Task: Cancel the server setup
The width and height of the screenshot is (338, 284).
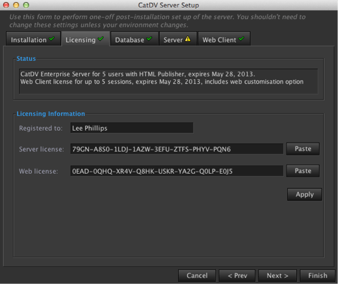Action: [x=197, y=276]
